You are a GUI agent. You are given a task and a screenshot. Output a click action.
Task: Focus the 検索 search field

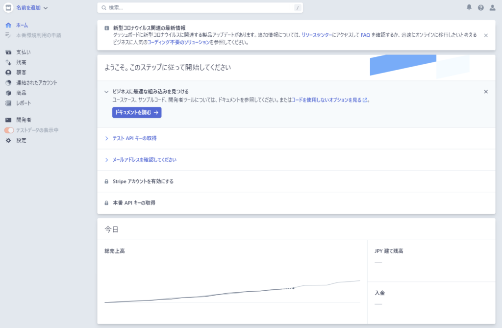coord(200,8)
